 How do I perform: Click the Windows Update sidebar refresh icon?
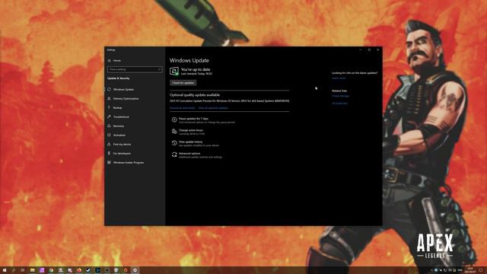click(x=109, y=90)
